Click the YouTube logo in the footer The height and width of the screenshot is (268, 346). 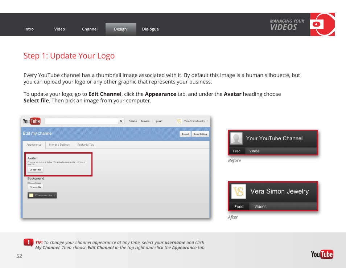[322, 254]
